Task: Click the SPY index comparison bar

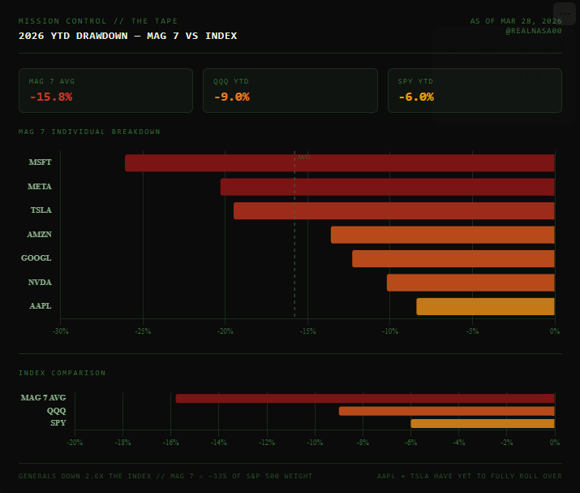Action: coord(483,423)
